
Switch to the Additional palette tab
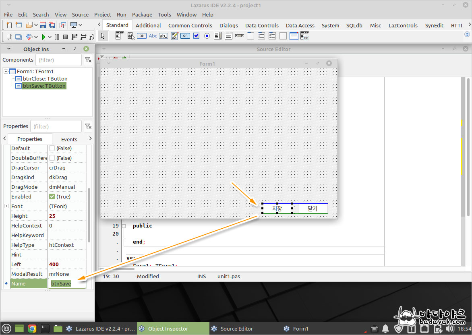coord(148,25)
